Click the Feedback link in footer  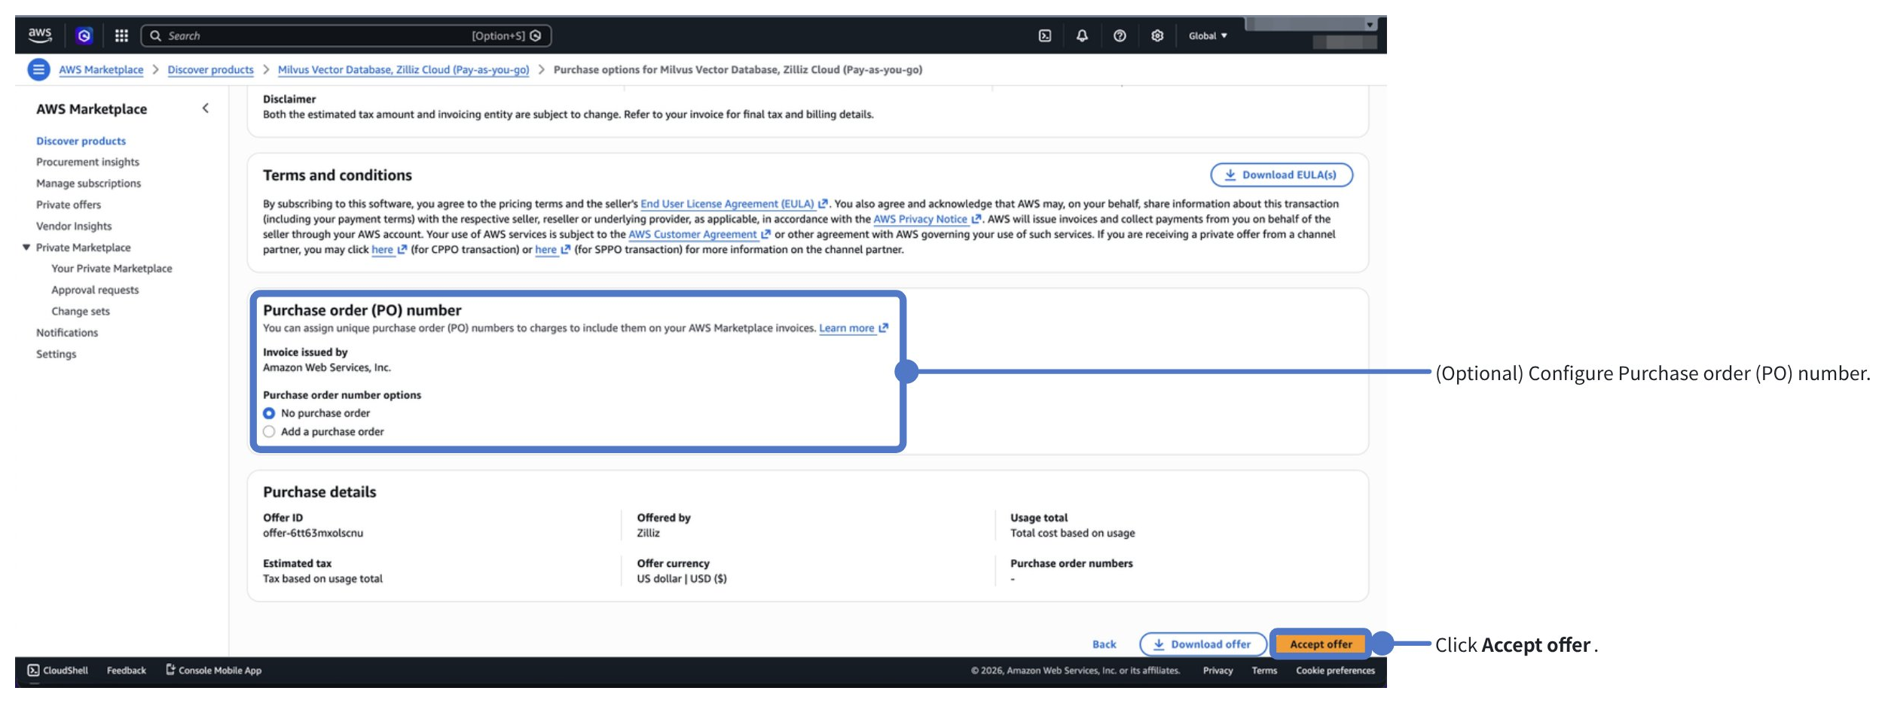(x=126, y=670)
